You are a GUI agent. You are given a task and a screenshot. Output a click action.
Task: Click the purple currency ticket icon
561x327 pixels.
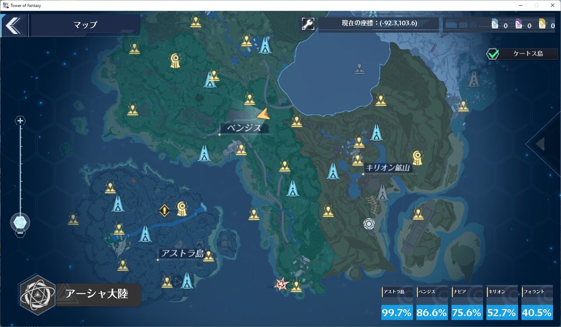click(518, 24)
